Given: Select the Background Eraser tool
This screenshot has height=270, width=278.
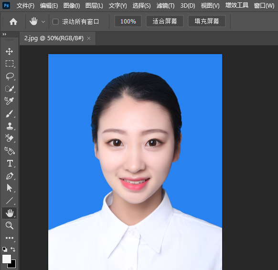Looking at the screenshot, I should coord(9,138).
